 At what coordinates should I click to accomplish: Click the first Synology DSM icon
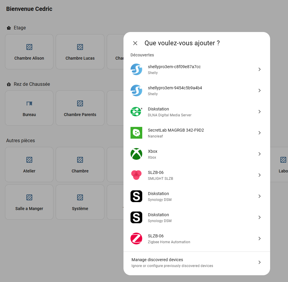136,196
